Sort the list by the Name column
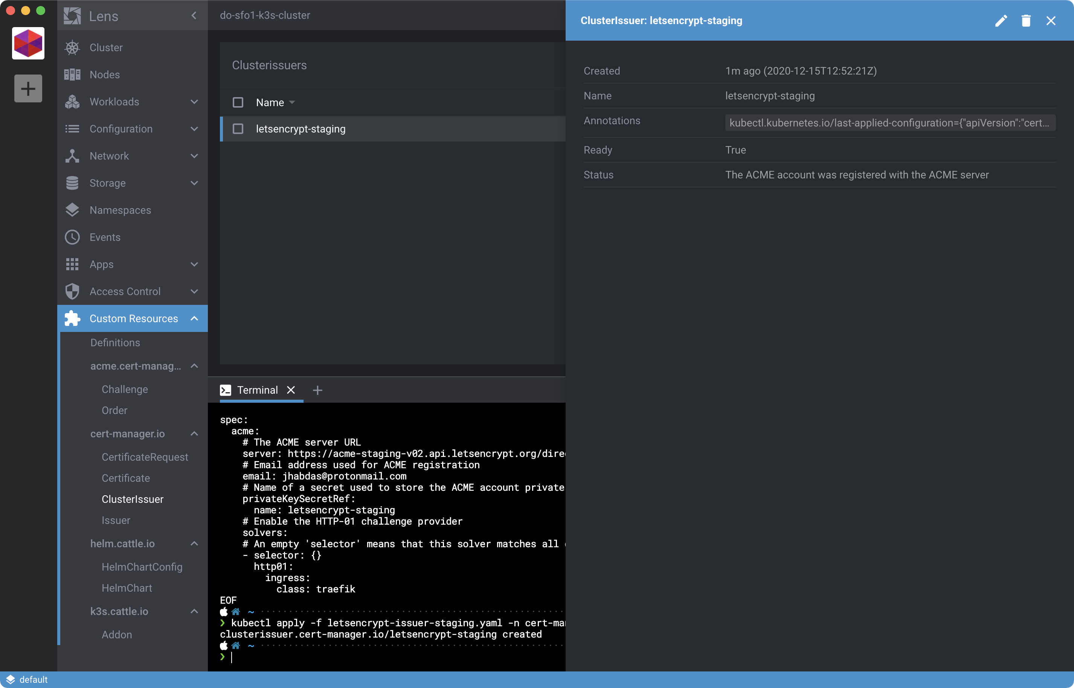This screenshot has width=1074, height=688. click(275, 102)
